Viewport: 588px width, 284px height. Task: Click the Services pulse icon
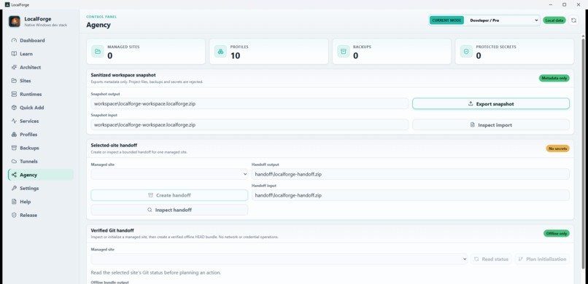[14, 121]
